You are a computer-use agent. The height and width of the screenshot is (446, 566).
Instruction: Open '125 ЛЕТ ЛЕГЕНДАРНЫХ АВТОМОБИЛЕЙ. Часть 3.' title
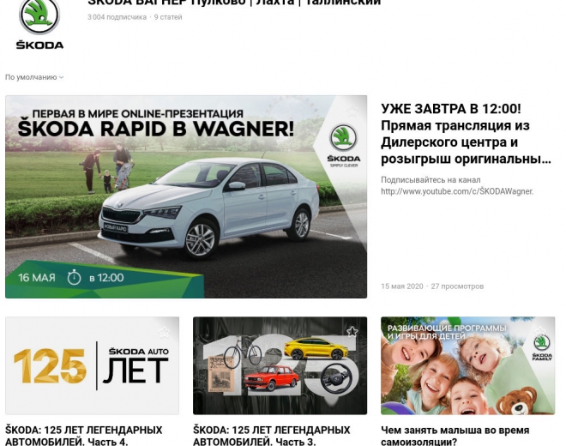[272, 436]
